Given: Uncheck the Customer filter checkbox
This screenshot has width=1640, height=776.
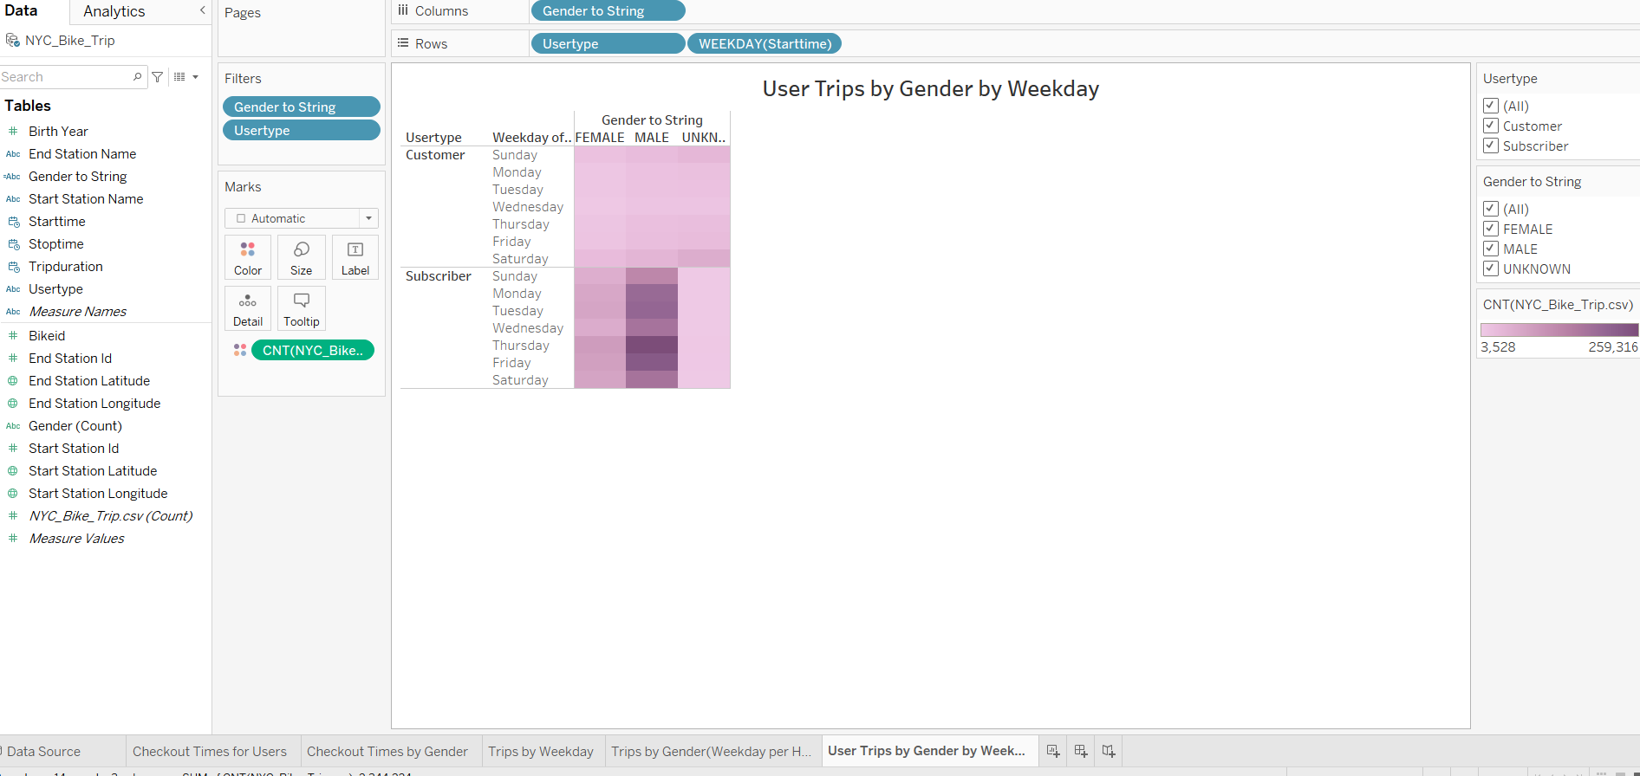Looking at the screenshot, I should click(1491, 126).
